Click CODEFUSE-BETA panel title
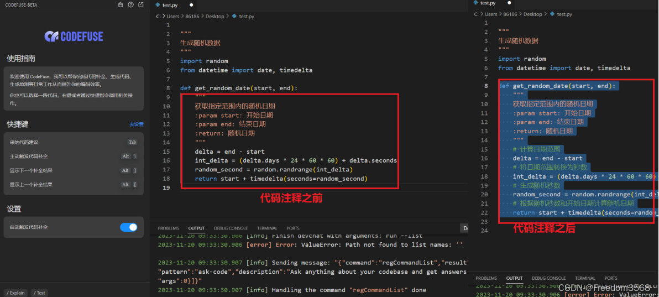The image size is (659, 297). click(x=22, y=4)
